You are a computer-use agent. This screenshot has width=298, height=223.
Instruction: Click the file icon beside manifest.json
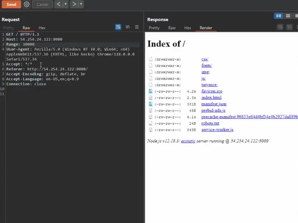(x=150, y=104)
